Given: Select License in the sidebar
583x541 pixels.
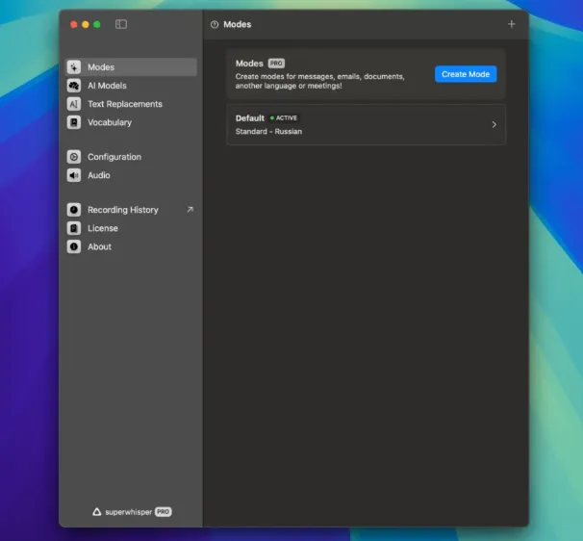Looking at the screenshot, I should click(x=131, y=228).
